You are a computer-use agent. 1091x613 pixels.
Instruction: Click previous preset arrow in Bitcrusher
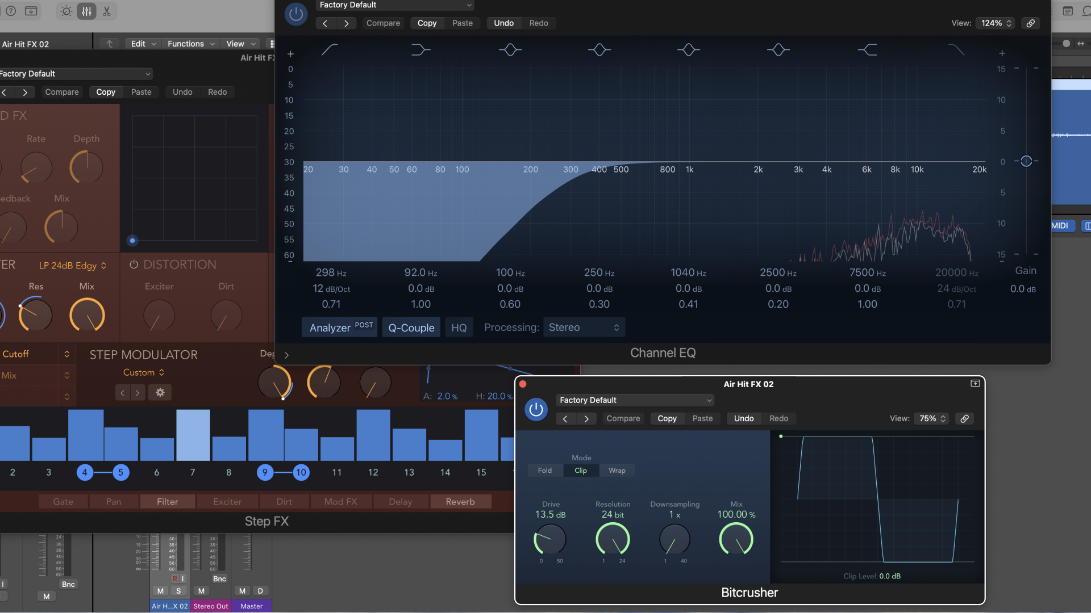(565, 418)
